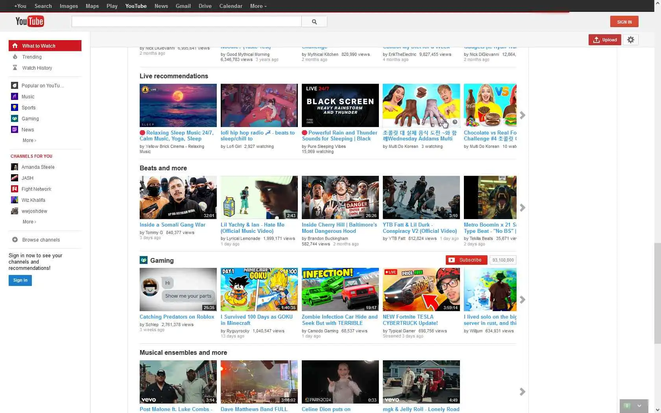Open Catching Predators on Roblox thumbnail
This screenshot has width=661, height=413.
click(178, 289)
